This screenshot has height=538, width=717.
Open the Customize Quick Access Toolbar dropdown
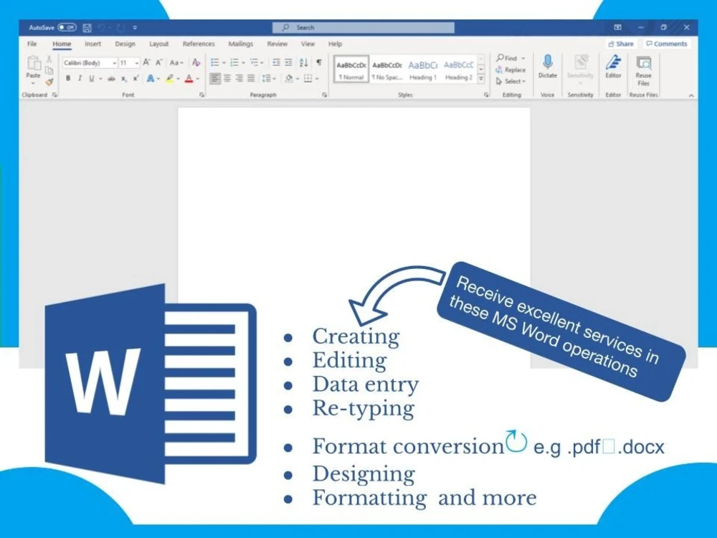click(135, 28)
